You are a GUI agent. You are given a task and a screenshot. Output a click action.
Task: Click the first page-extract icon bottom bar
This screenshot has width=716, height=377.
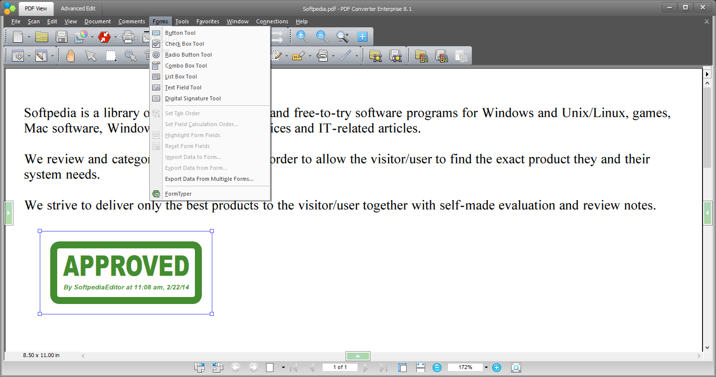click(x=199, y=368)
